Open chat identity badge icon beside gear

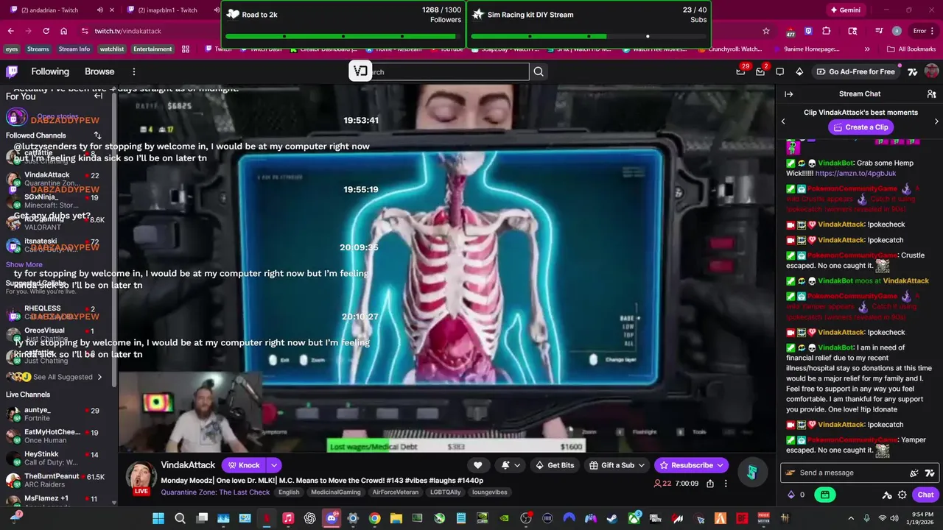[x=887, y=495]
